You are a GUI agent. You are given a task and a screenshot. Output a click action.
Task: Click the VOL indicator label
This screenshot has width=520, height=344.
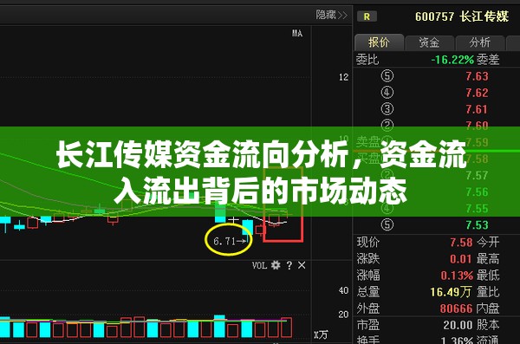(259, 265)
